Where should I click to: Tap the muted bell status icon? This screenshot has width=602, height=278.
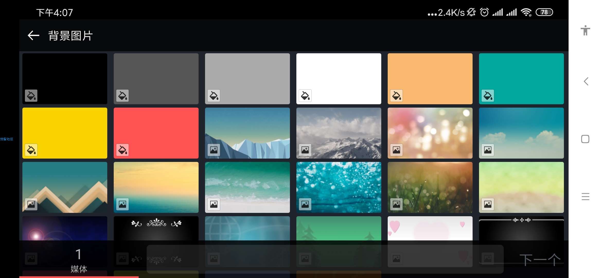click(471, 12)
